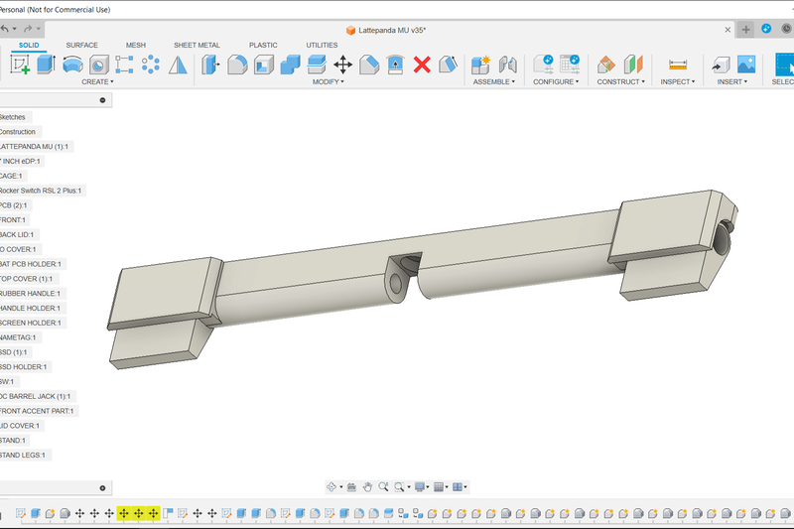This screenshot has height=529, width=794.
Task: Activate the Zoom magnifier tool
Action: (383, 487)
